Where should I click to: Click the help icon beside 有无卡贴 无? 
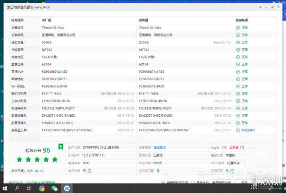point(89,171)
